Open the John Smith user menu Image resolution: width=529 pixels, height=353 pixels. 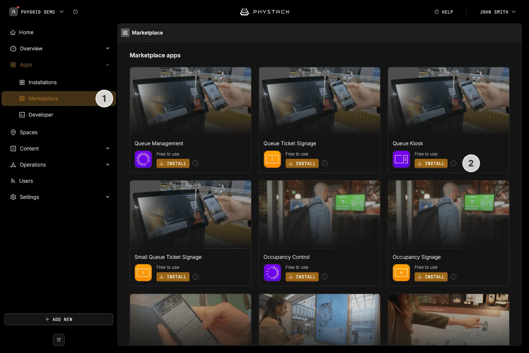pos(497,12)
